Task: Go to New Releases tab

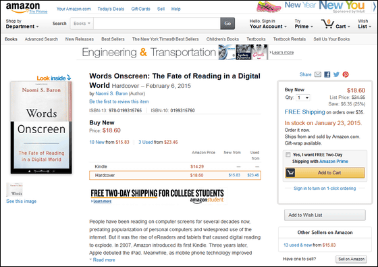Action: click(x=80, y=39)
